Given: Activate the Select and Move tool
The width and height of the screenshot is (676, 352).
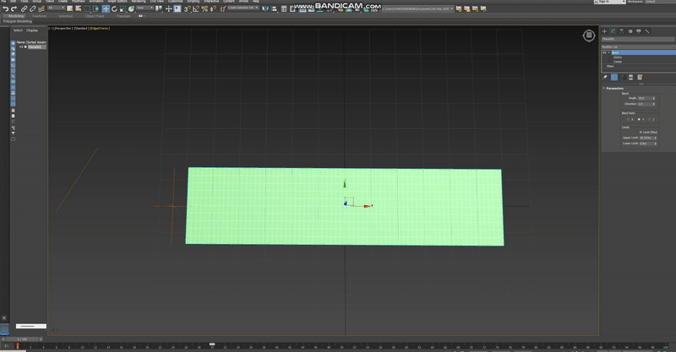Looking at the screenshot, I should tap(106, 8).
